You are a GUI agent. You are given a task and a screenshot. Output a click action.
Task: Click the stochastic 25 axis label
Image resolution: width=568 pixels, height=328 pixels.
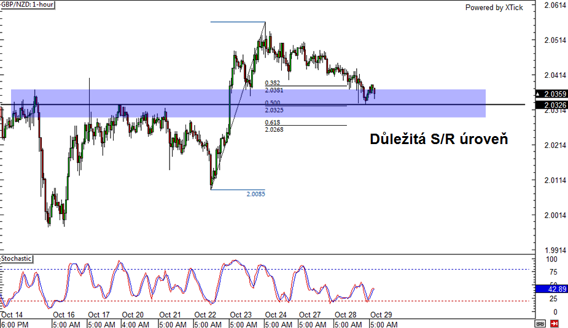click(553, 299)
